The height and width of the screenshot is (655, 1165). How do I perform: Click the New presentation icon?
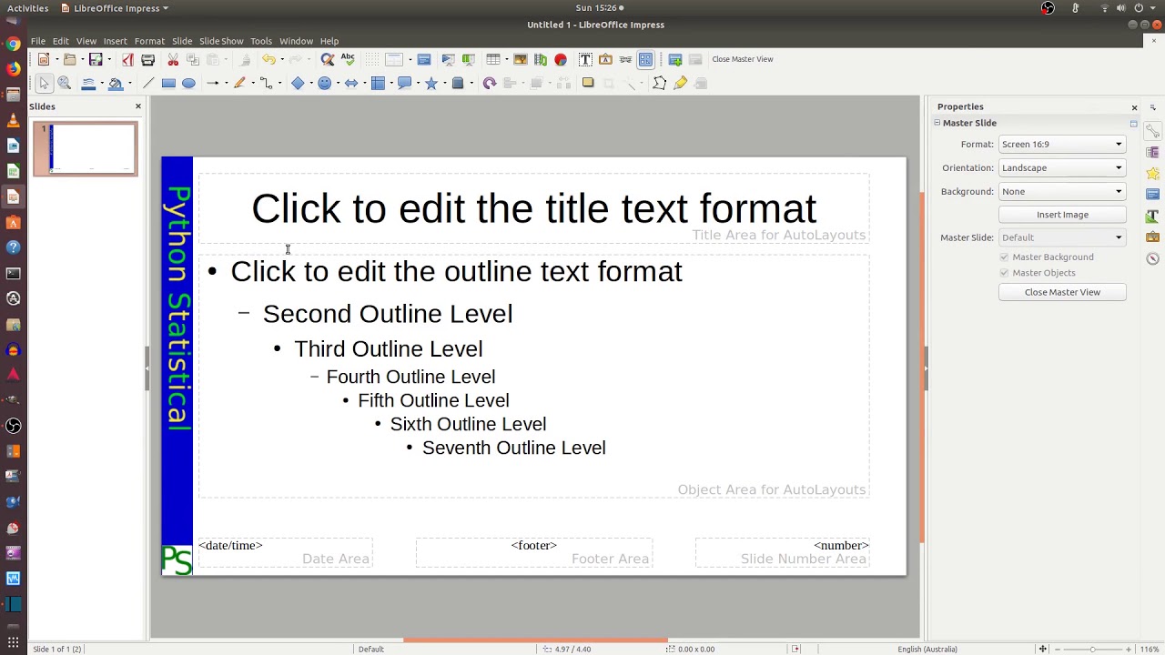point(43,59)
